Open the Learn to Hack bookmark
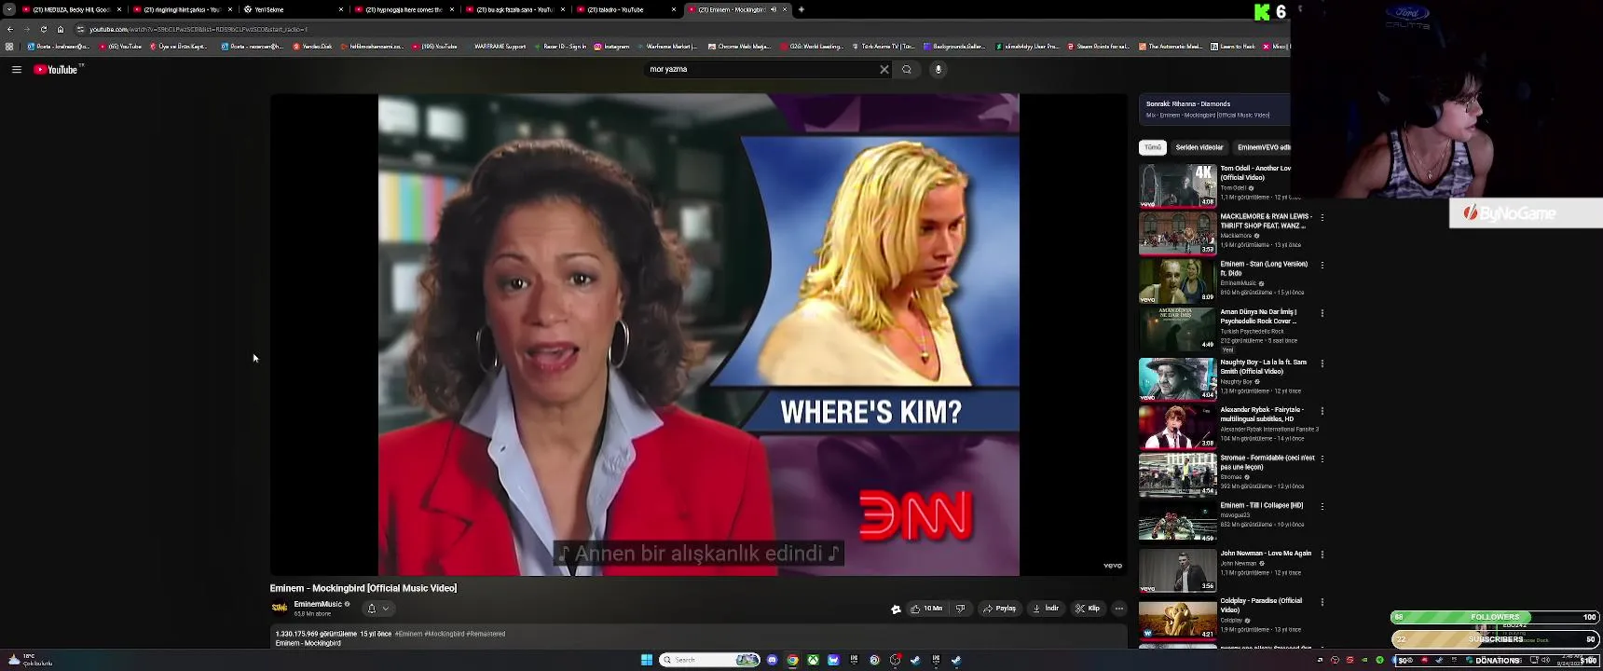1603x671 pixels. (1232, 46)
